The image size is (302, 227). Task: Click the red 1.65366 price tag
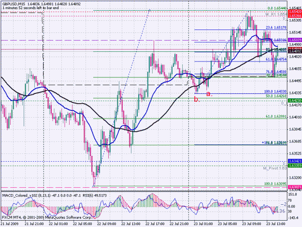(294, 16)
